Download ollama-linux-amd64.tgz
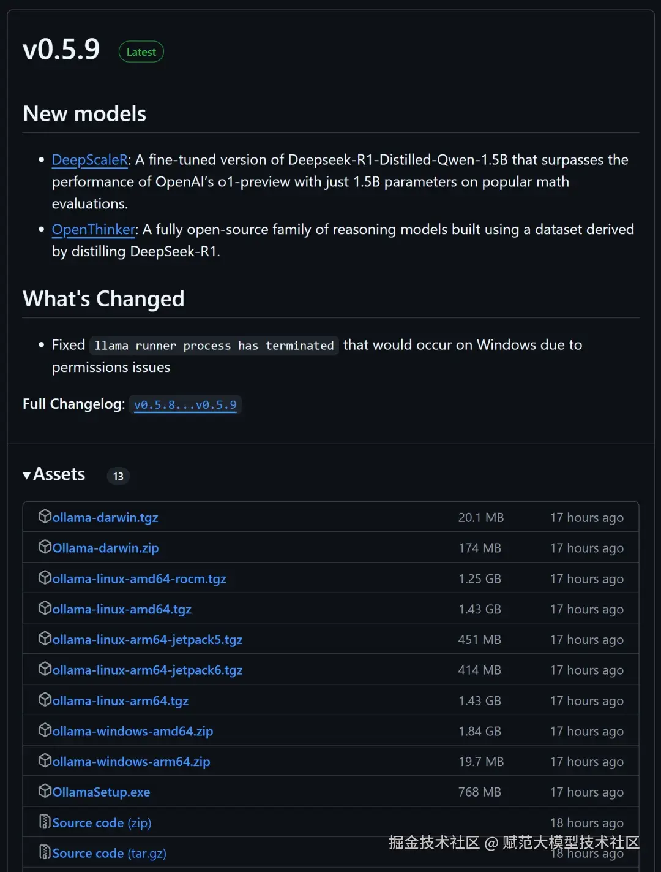The image size is (661, 872). click(122, 609)
